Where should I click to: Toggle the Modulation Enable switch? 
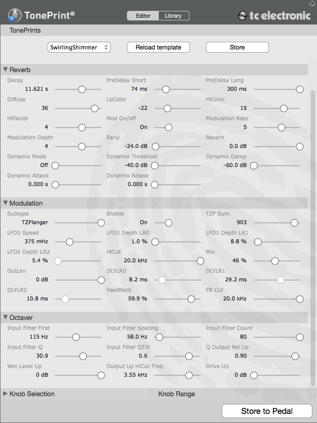(169, 223)
